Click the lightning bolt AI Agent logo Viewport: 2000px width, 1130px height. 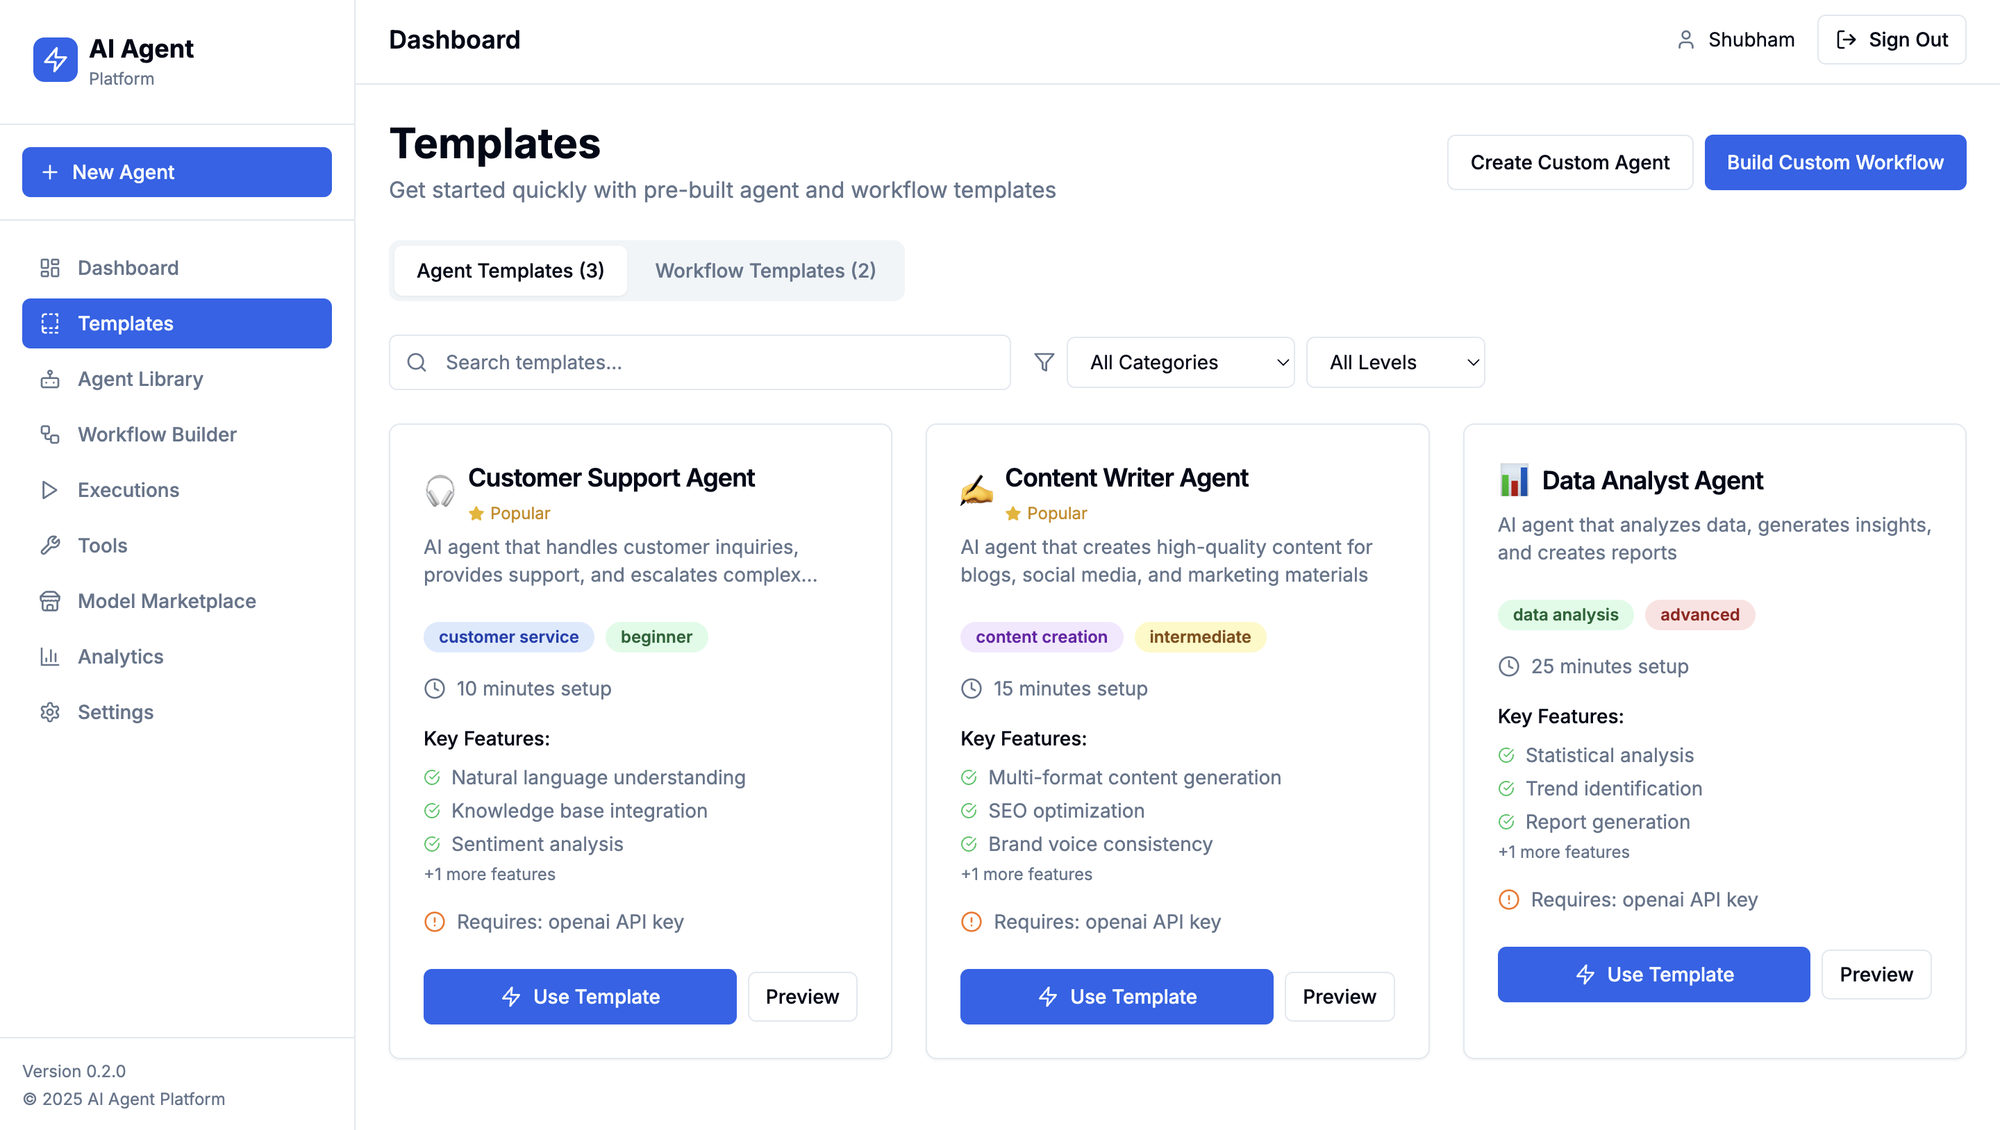point(55,59)
